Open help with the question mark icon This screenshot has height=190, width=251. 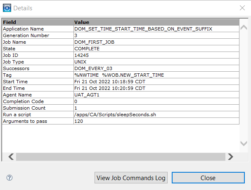click(x=9, y=178)
